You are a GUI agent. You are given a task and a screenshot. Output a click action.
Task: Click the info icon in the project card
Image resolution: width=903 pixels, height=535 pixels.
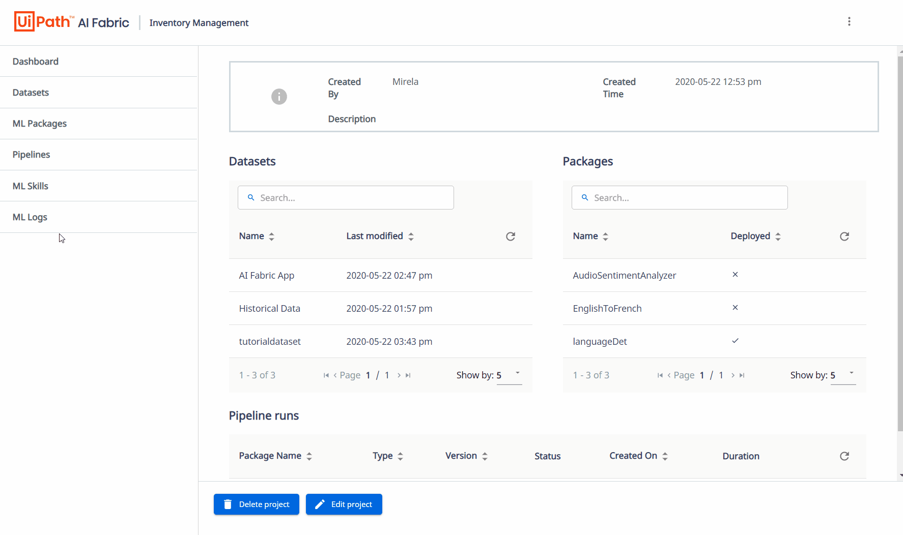point(279,96)
